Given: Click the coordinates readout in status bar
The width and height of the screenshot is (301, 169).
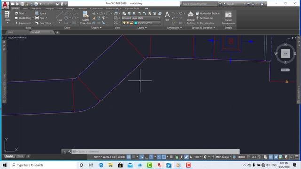Looking at the screenshot, I should pos(104,157).
